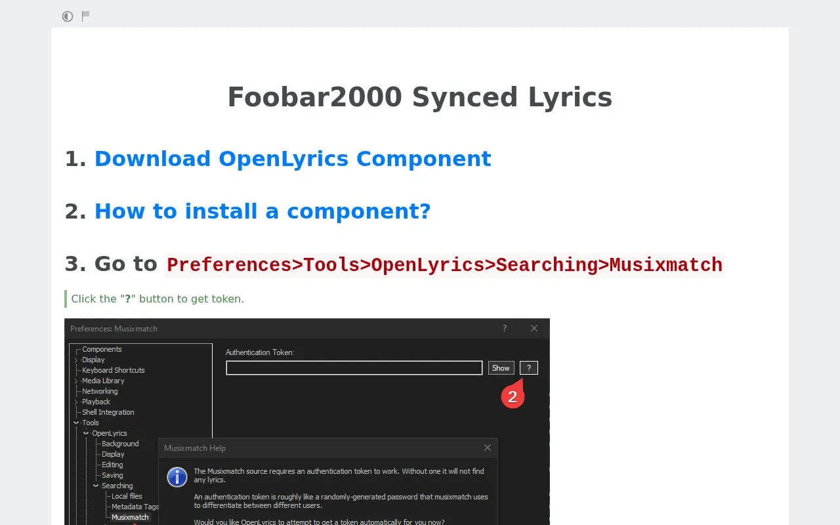Open the Download OpenLyrics Component link
Image resolution: width=840 pixels, height=525 pixels.
click(293, 159)
